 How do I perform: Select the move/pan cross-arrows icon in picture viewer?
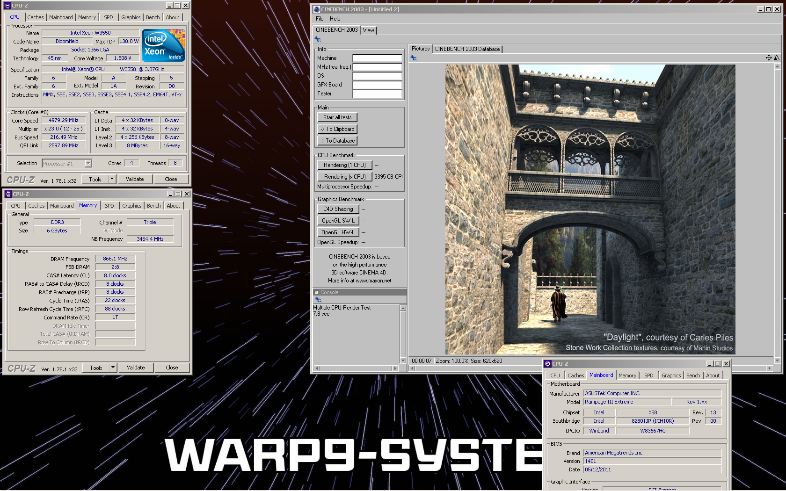[x=769, y=58]
